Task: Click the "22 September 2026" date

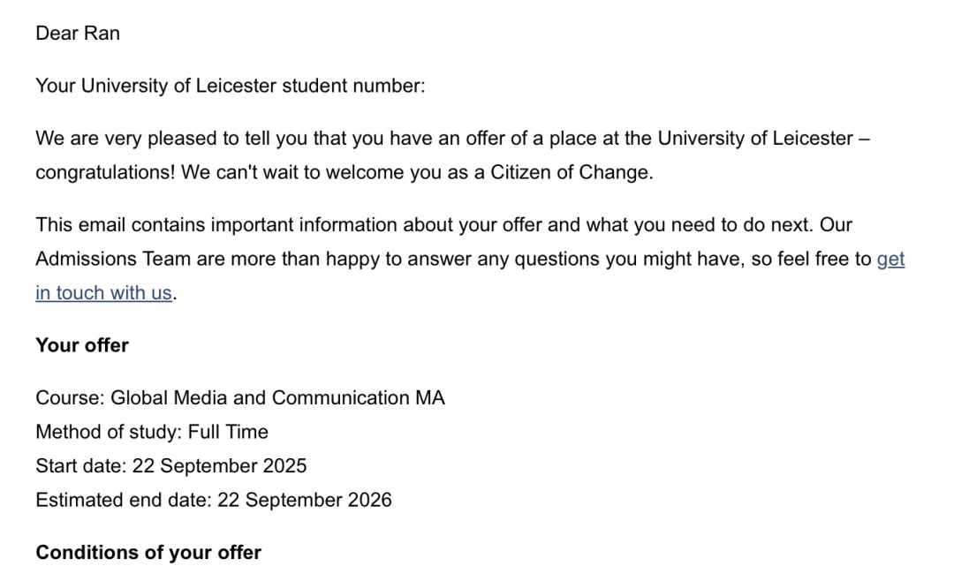Action: pos(304,500)
